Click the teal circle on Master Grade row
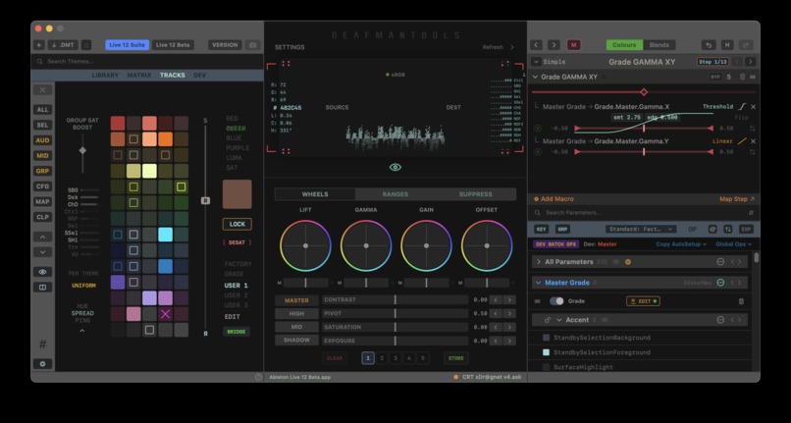Image resolution: width=791 pixels, height=423 pixels. 720,283
